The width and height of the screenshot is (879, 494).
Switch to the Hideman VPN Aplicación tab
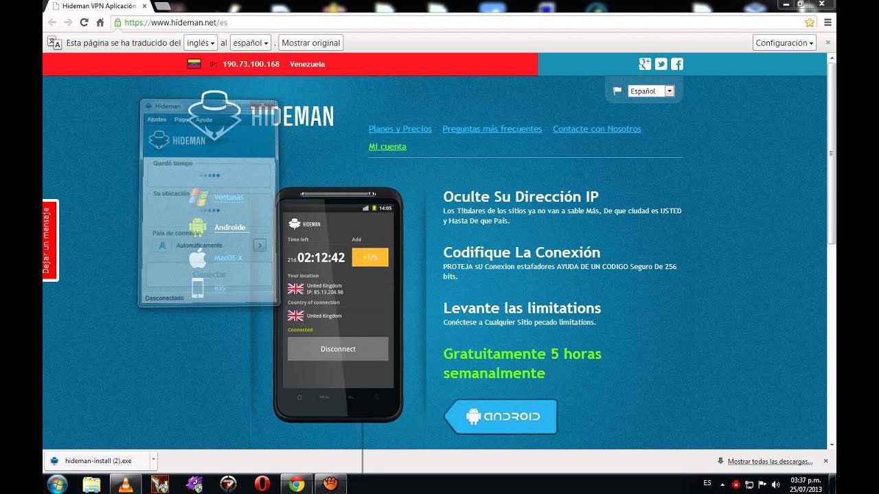100,6
